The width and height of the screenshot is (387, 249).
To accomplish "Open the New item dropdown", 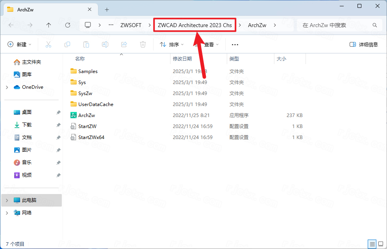I will [x=19, y=45].
